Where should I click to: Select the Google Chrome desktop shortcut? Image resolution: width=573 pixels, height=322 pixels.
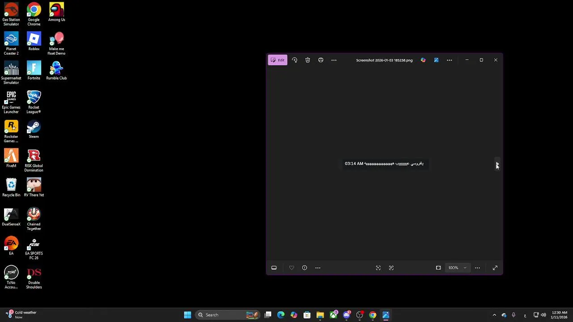tap(34, 15)
